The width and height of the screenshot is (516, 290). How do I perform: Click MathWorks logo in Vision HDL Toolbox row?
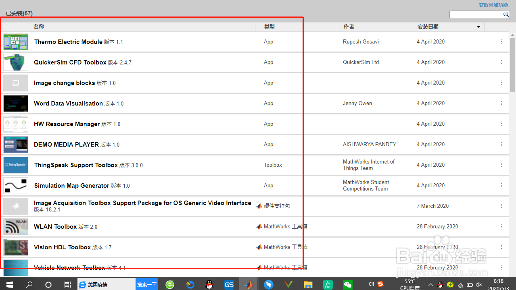[x=259, y=247]
